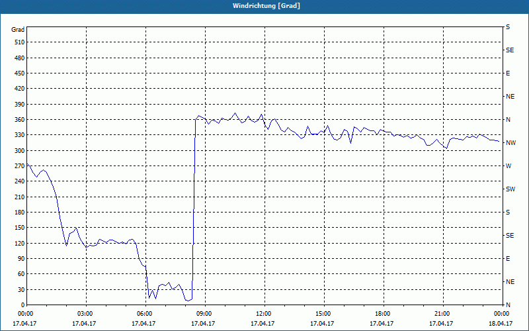Select the 17.04.17 date below 21:00
529x331 pixels.
coord(441,323)
